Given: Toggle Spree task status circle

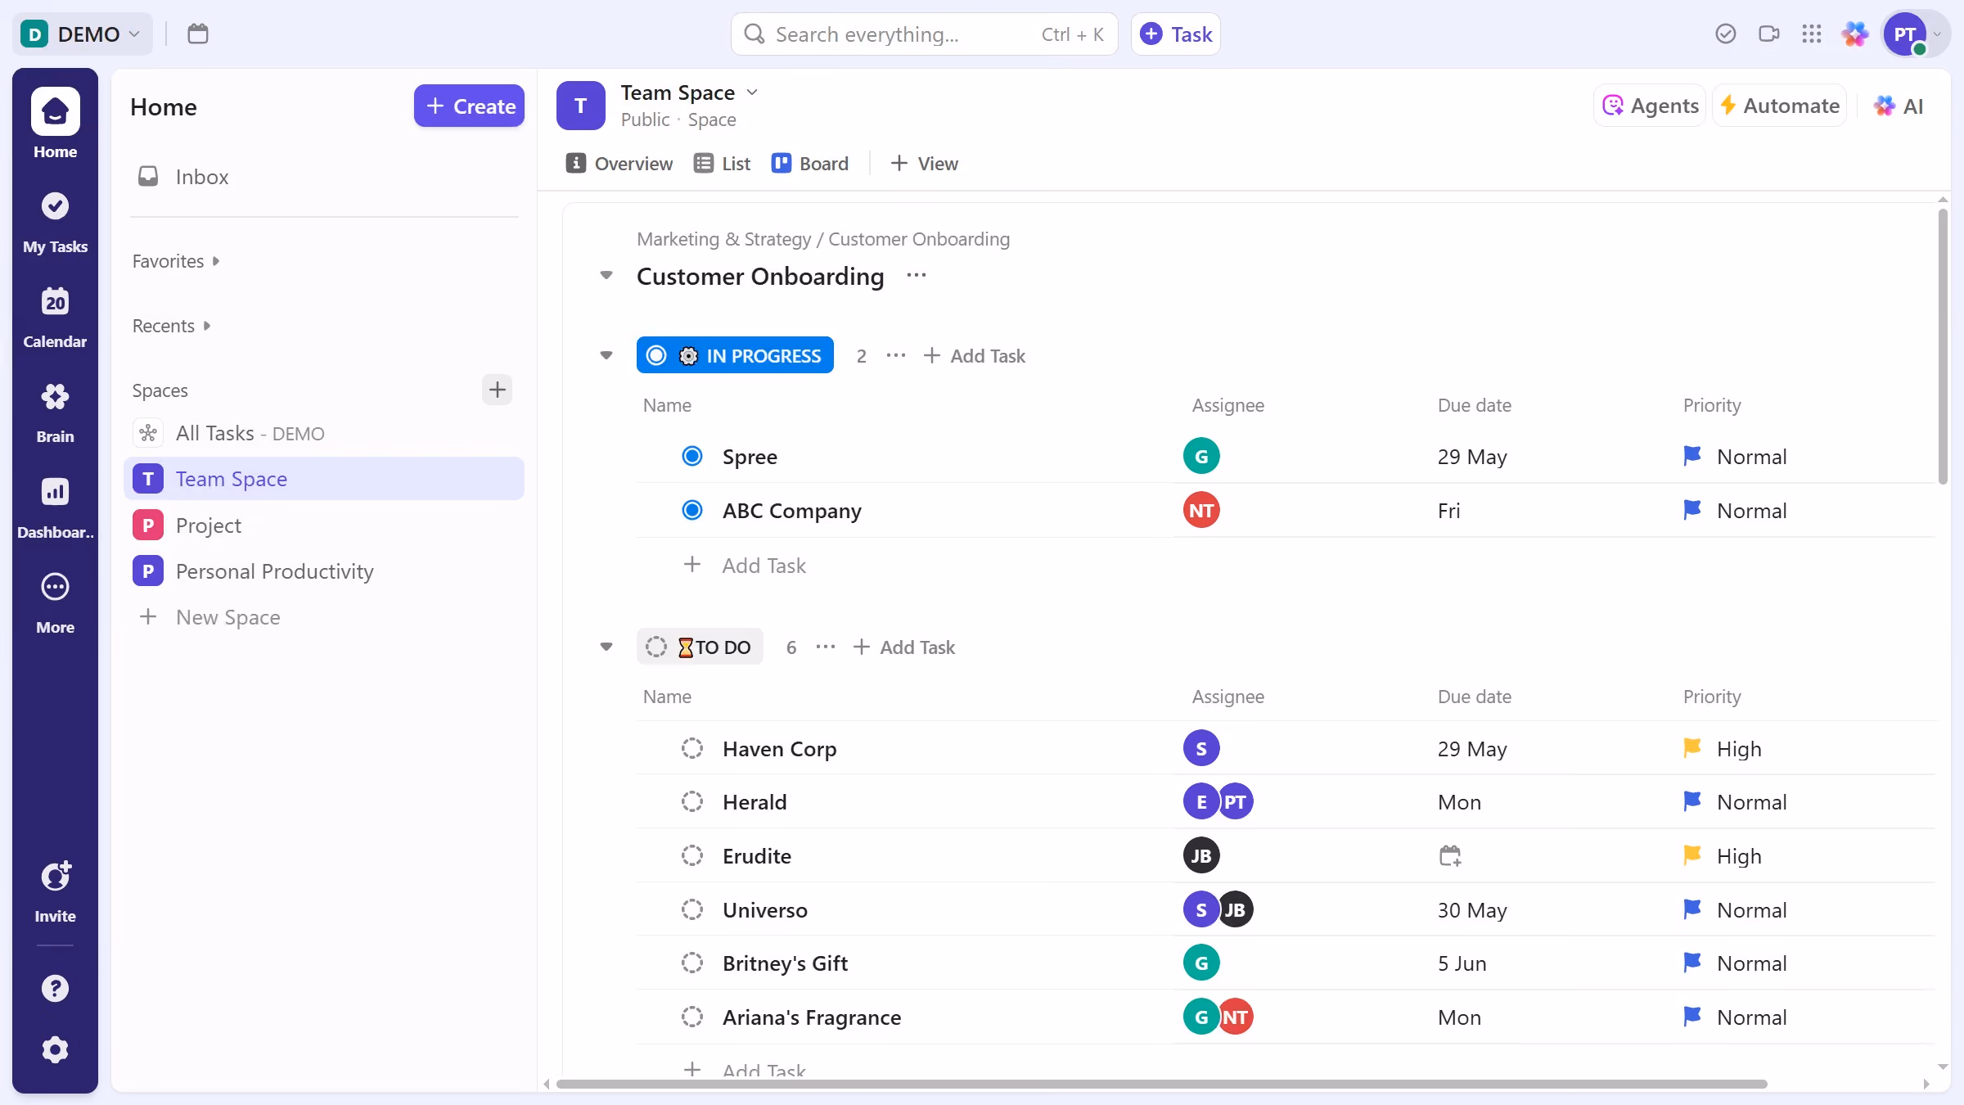Looking at the screenshot, I should coord(692,456).
